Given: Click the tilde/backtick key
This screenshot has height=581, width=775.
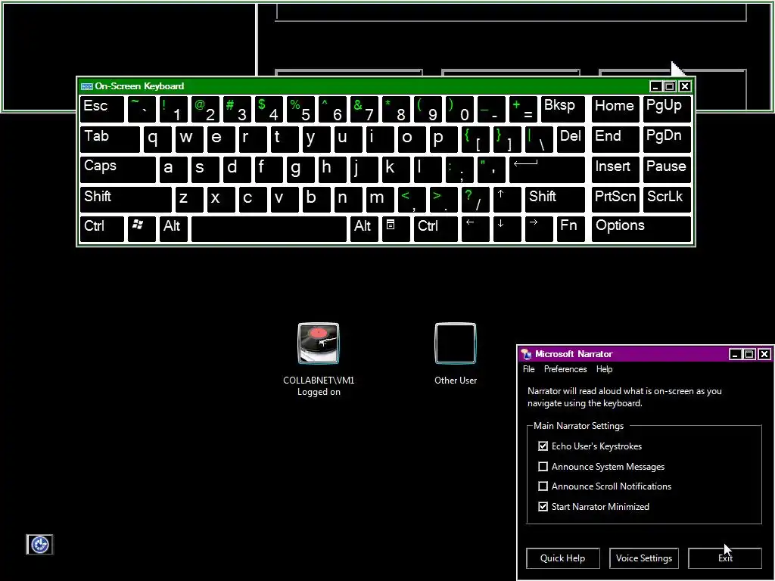Looking at the screenshot, I should pyautogui.click(x=142, y=109).
